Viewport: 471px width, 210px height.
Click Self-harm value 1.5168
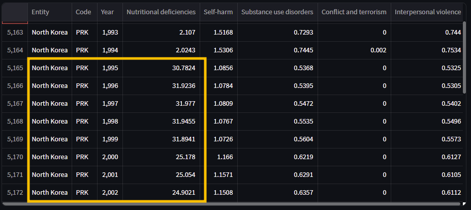point(218,33)
